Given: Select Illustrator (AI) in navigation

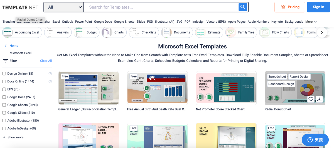Looking at the screenshot, I should [164, 22].
